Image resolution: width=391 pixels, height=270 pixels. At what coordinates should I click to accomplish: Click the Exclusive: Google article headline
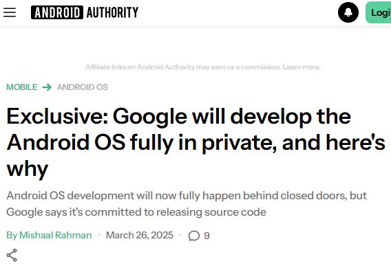click(x=195, y=142)
